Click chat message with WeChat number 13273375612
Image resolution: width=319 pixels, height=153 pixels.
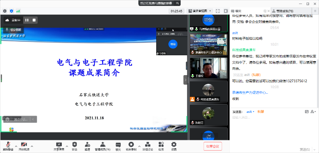pyautogui.click(x=270, y=81)
